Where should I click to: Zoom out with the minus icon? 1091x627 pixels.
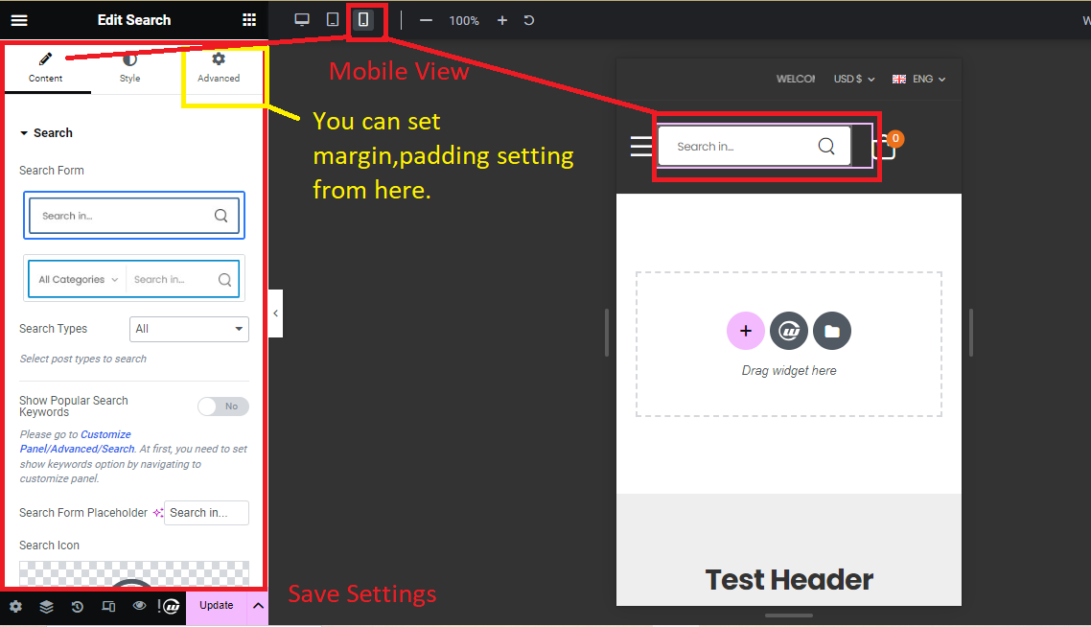[426, 20]
